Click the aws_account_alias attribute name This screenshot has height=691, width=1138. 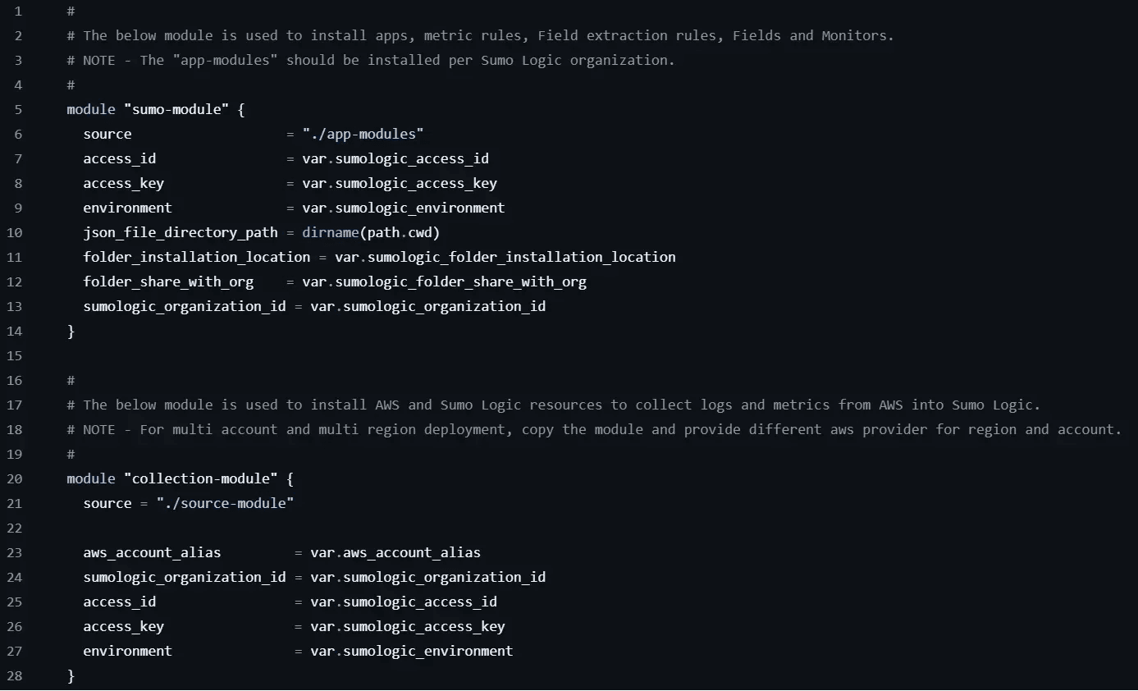(152, 552)
